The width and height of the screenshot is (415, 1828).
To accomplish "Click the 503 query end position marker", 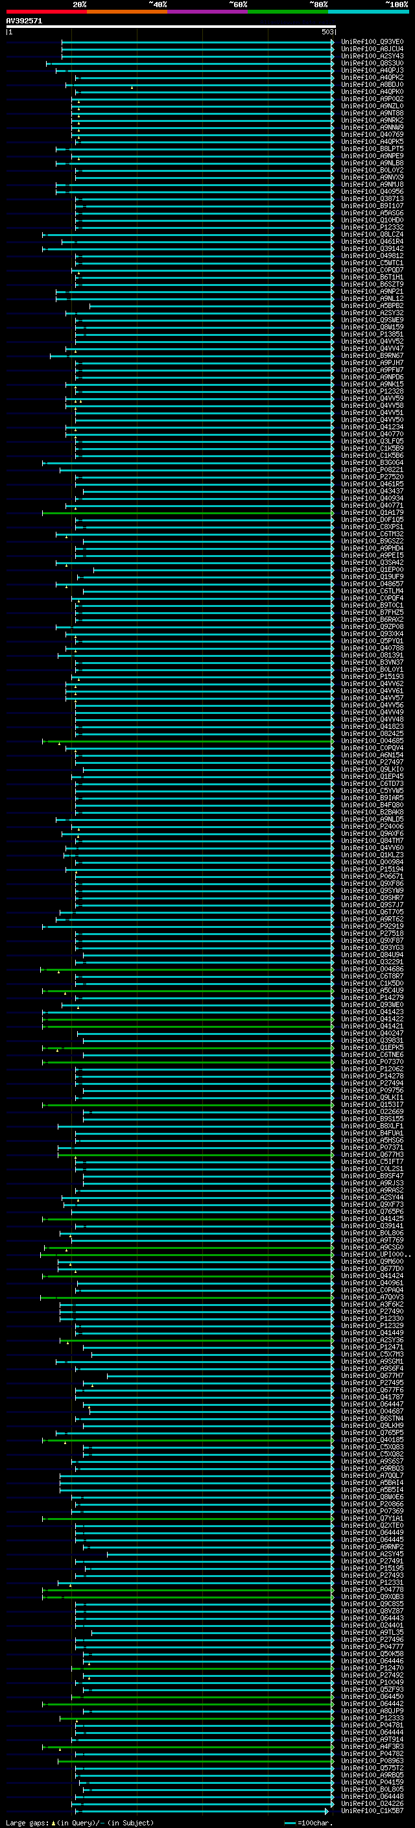I will [x=327, y=32].
